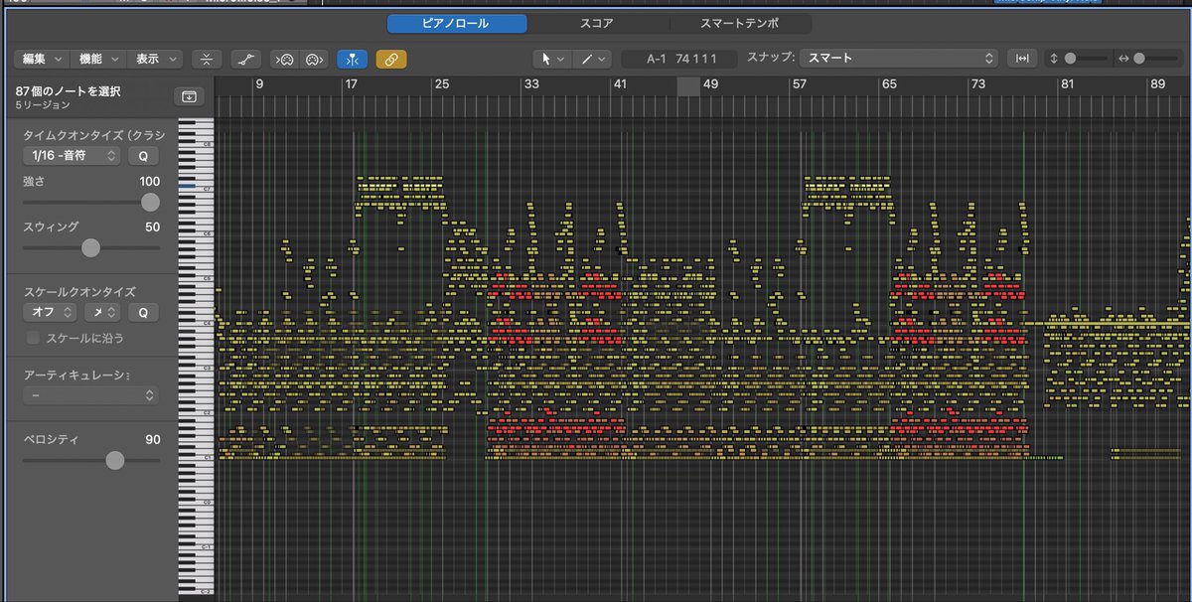Open the 表示 menu
The image size is (1192, 602).
click(x=157, y=60)
